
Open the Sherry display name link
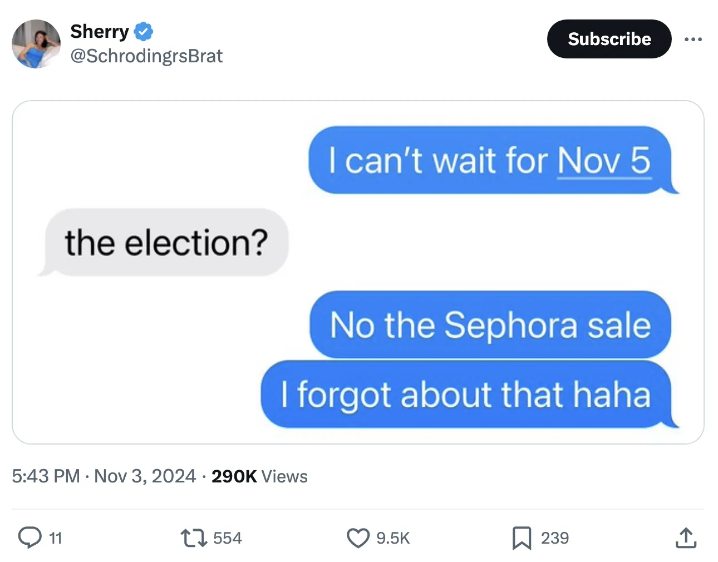tap(100, 32)
